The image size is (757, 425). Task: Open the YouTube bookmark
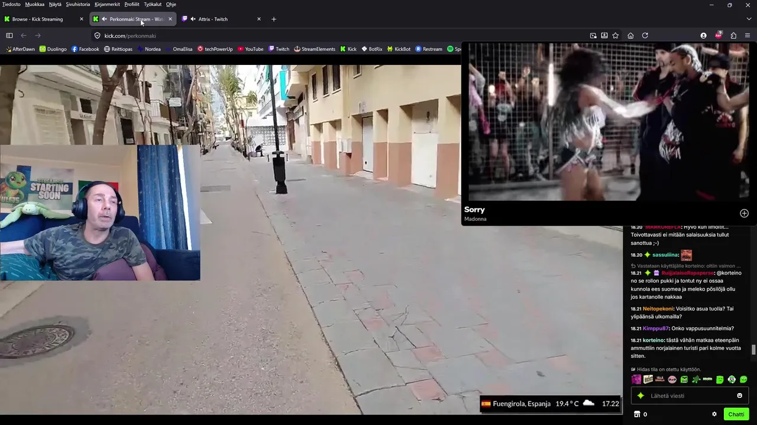[x=251, y=49]
